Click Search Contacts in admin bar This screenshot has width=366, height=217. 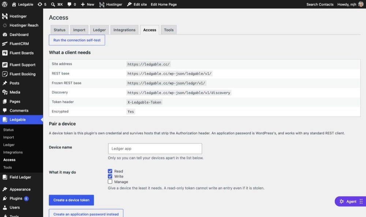(320, 4)
